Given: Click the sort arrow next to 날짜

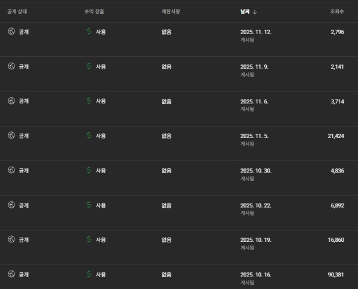Looking at the screenshot, I should click(x=255, y=11).
